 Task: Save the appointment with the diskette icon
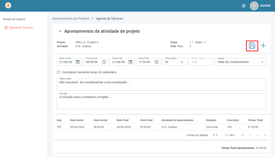(252, 45)
